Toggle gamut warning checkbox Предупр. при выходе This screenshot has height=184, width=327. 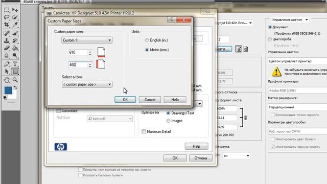[x=80, y=169]
